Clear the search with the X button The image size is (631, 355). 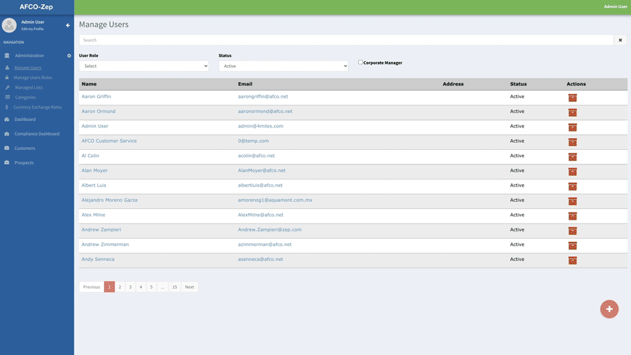pyautogui.click(x=620, y=40)
